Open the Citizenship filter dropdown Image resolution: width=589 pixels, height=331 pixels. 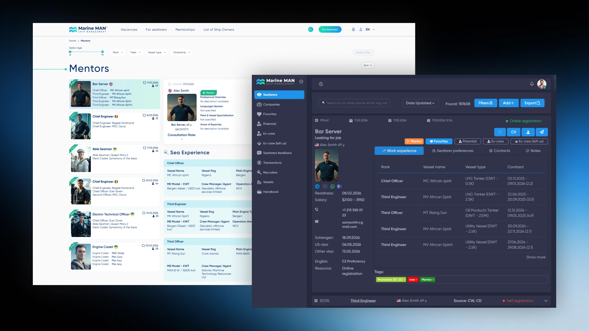pos(181,52)
